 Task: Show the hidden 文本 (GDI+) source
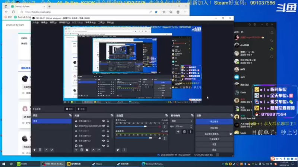tap(104, 131)
